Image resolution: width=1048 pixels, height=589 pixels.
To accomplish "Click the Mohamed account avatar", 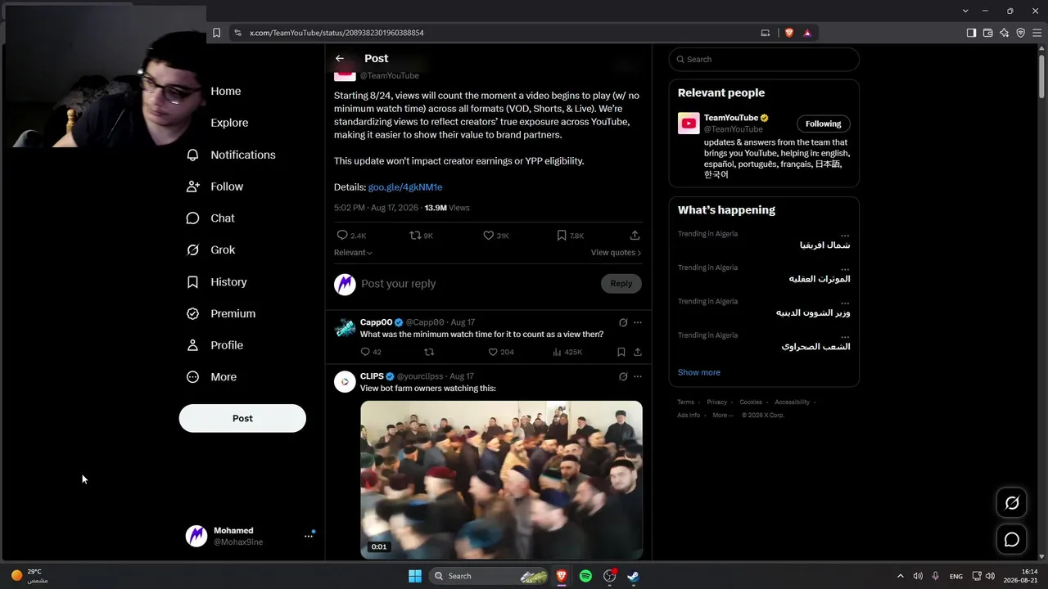I will coord(196,536).
